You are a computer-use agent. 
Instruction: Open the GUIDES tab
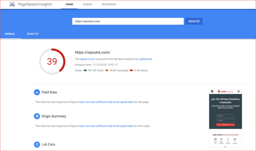click(x=88, y=4)
